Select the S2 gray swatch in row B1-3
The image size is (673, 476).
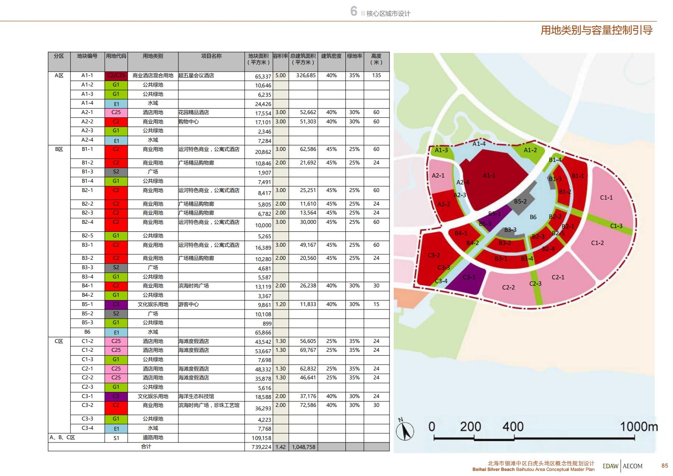pos(116,172)
